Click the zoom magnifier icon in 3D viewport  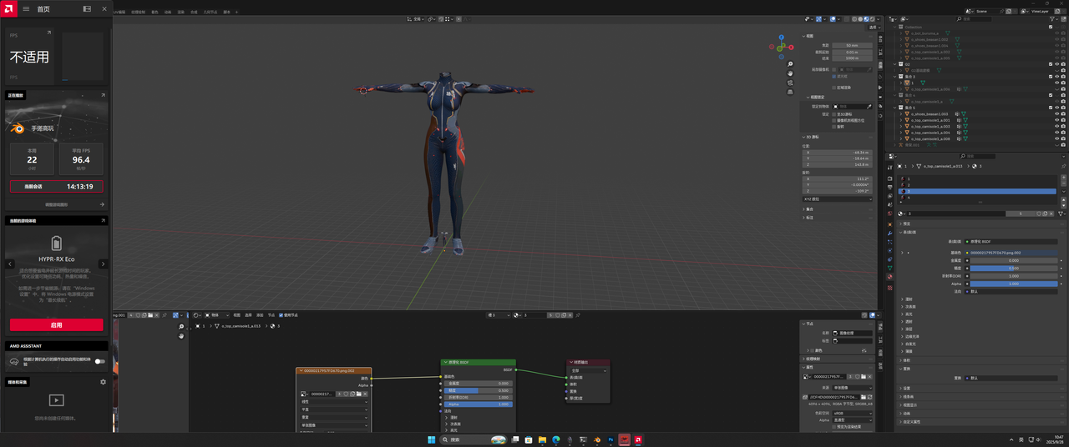(790, 64)
